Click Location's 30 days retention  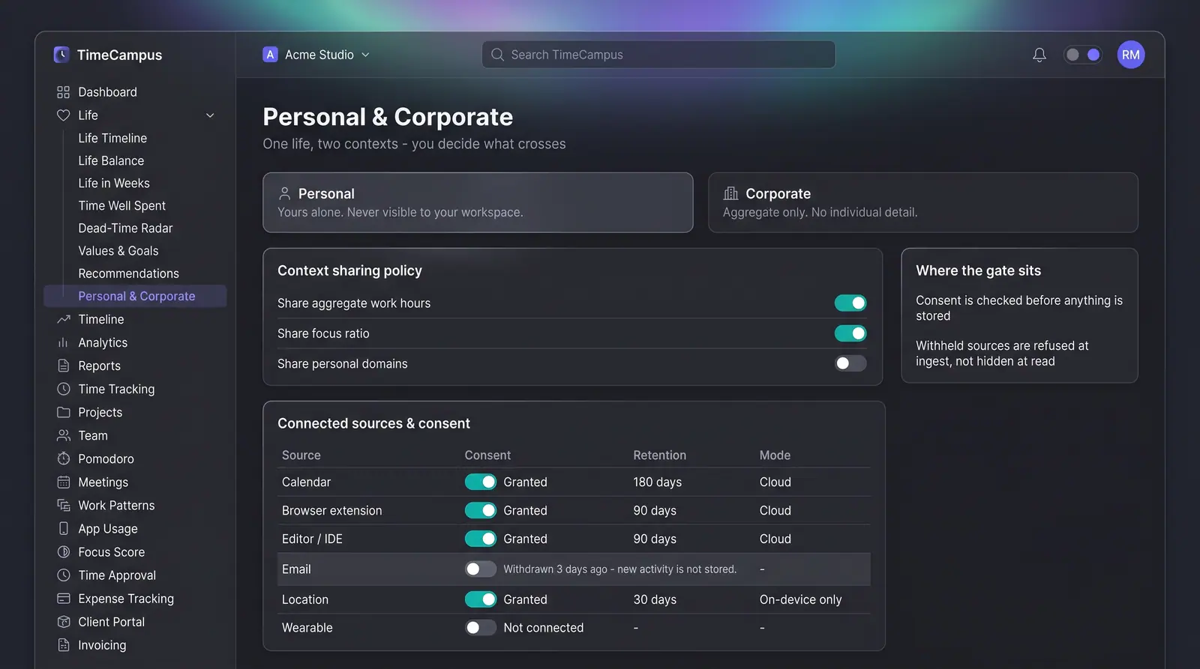655,599
